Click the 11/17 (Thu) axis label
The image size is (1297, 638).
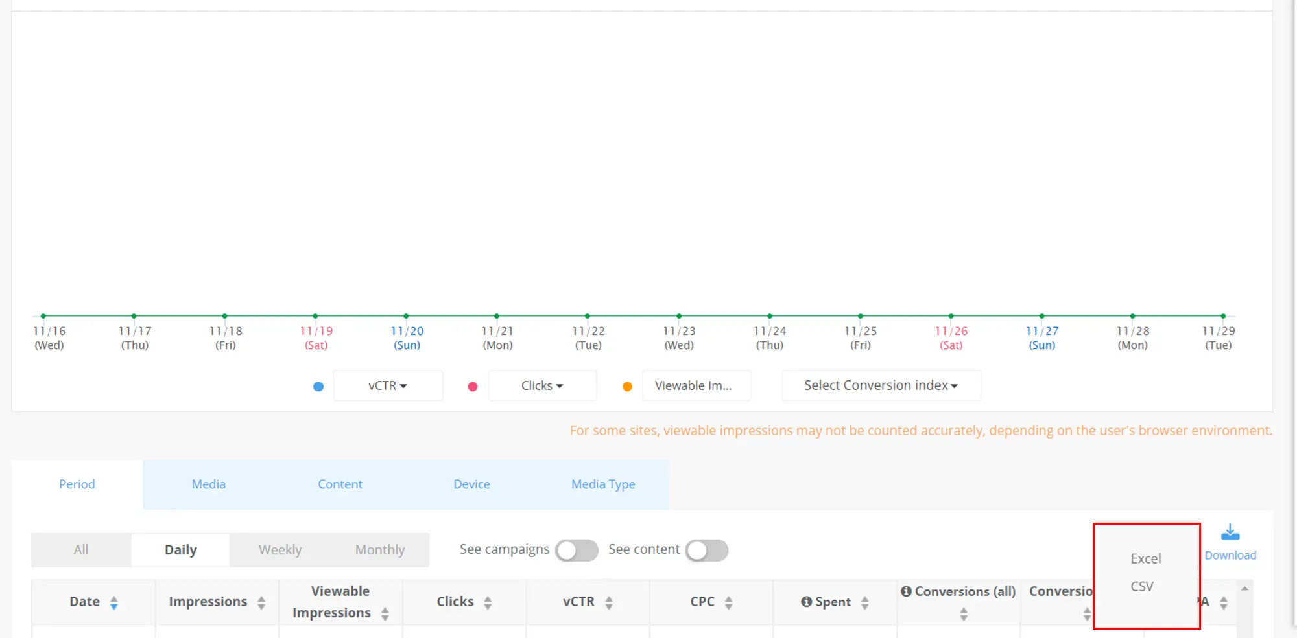point(135,337)
